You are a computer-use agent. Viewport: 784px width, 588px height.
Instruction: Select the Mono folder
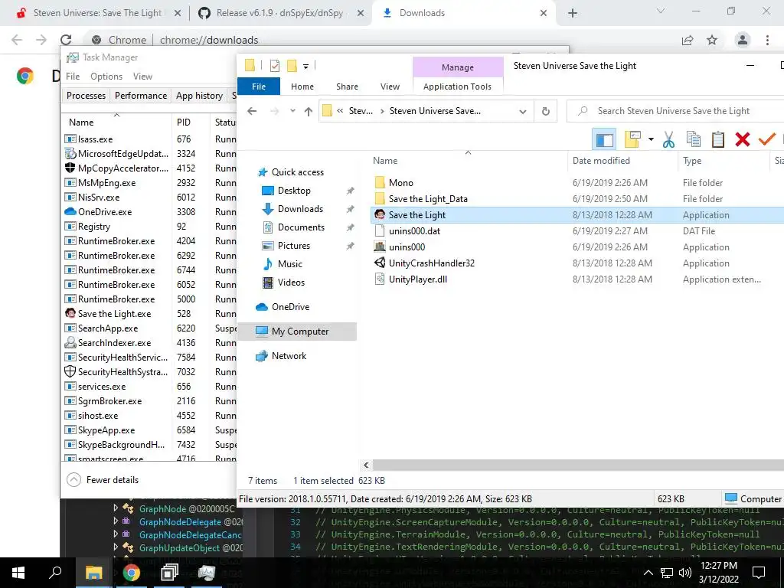(x=401, y=183)
